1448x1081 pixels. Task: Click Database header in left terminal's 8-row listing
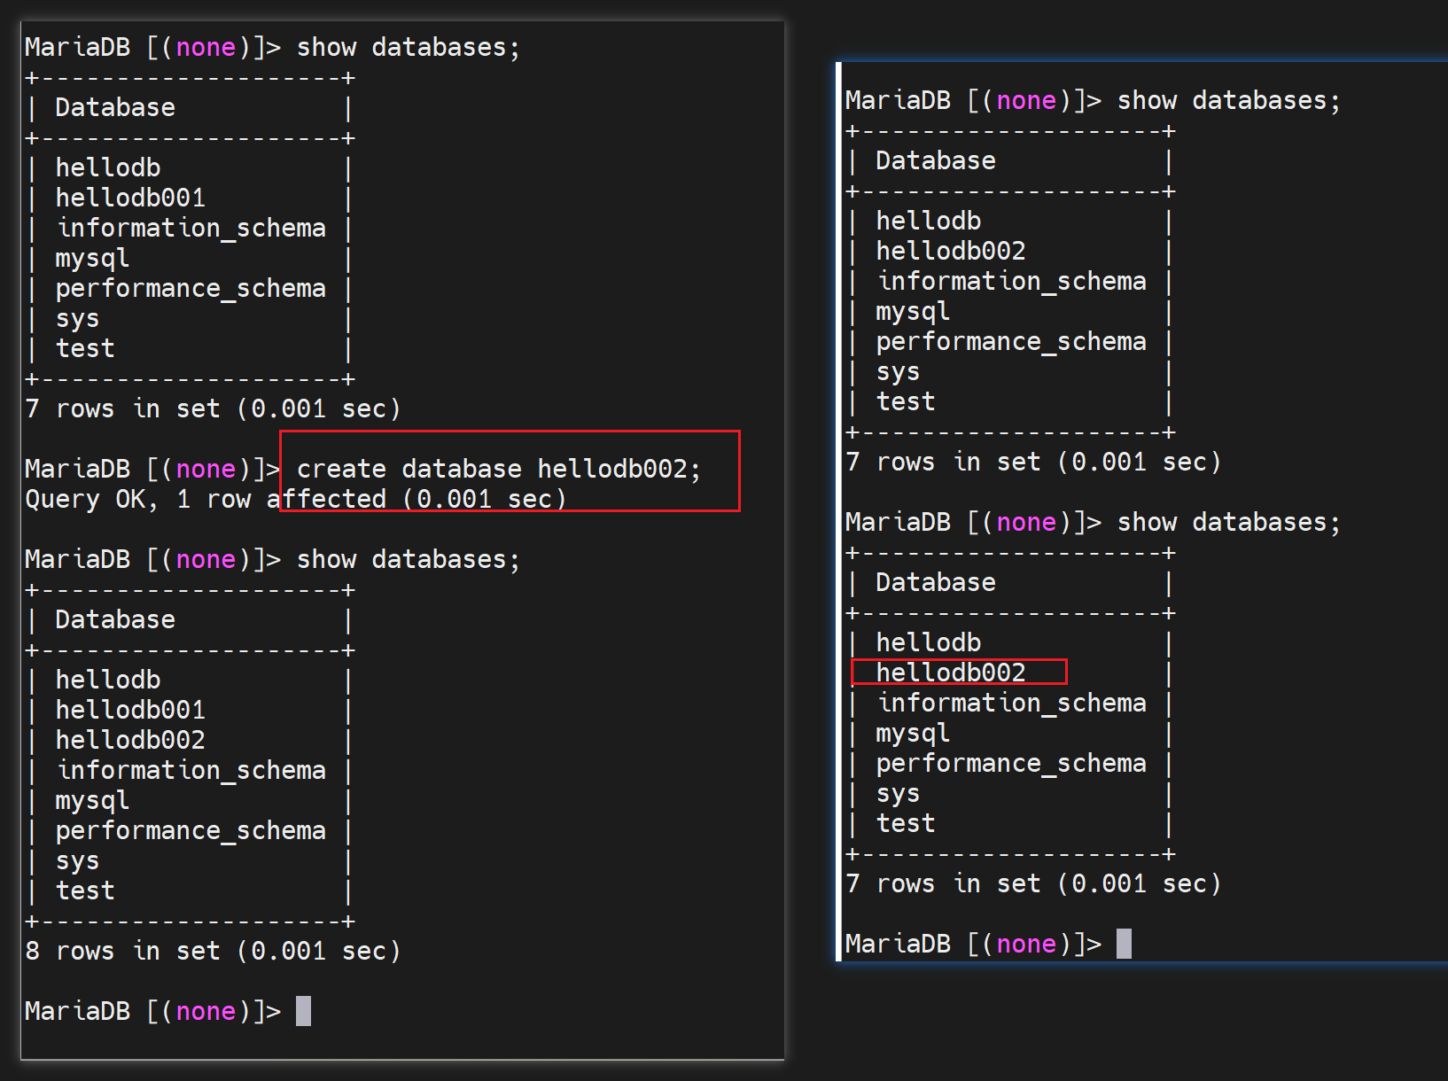click(x=115, y=619)
